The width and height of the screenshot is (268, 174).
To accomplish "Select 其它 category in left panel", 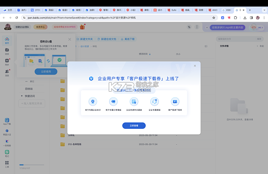I will pyautogui.click(x=32, y=81).
